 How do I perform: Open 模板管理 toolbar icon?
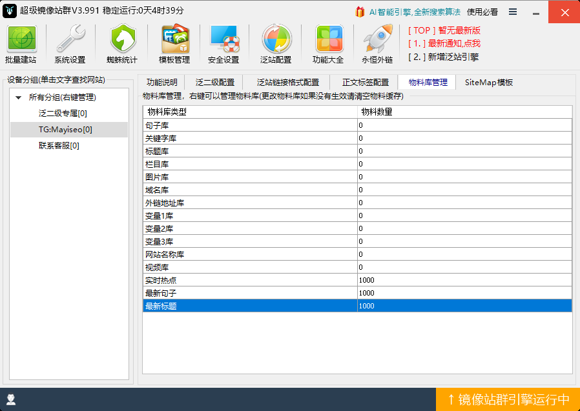pos(174,39)
